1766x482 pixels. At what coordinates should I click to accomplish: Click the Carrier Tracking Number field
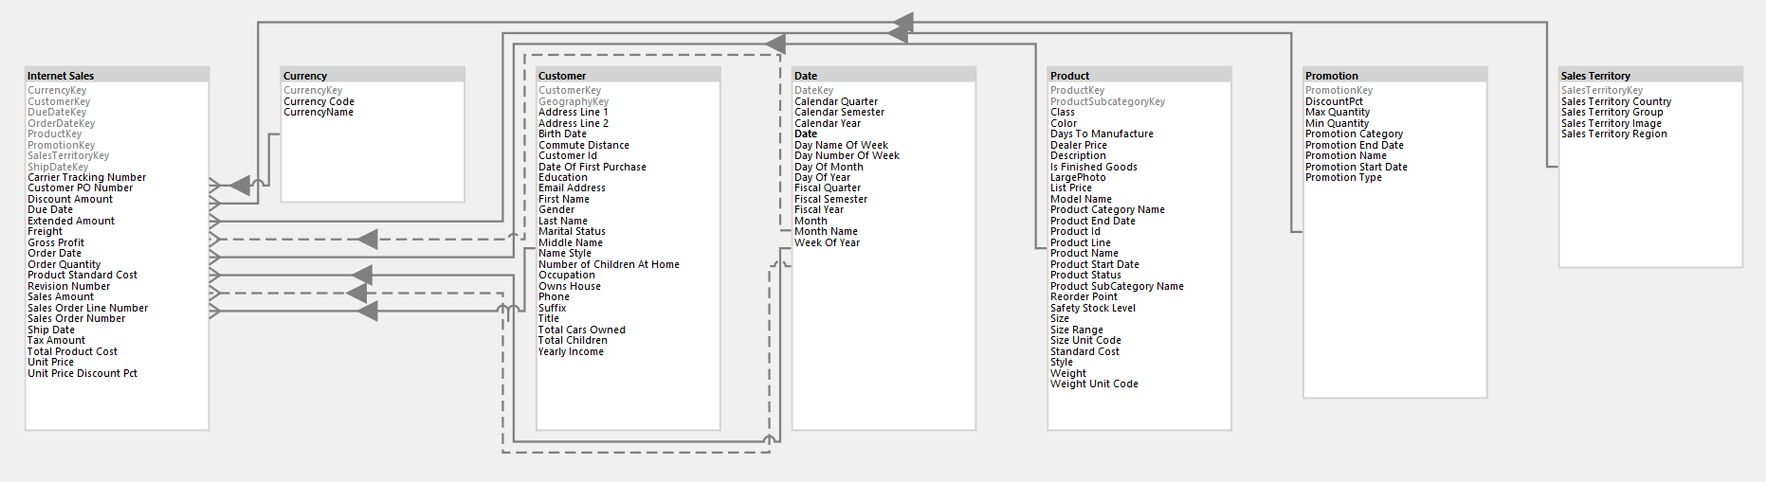click(x=87, y=177)
